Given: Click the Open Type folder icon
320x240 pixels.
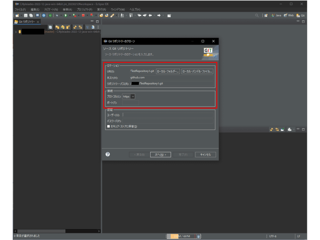Looking at the screenshot, I should point(101,16).
